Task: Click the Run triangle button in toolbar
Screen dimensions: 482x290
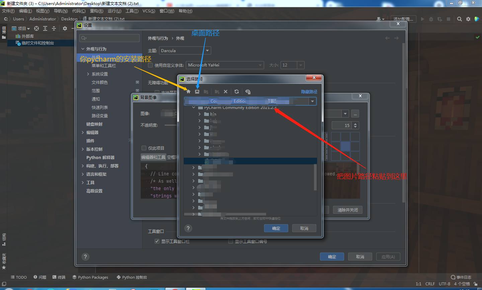Action: point(422,19)
